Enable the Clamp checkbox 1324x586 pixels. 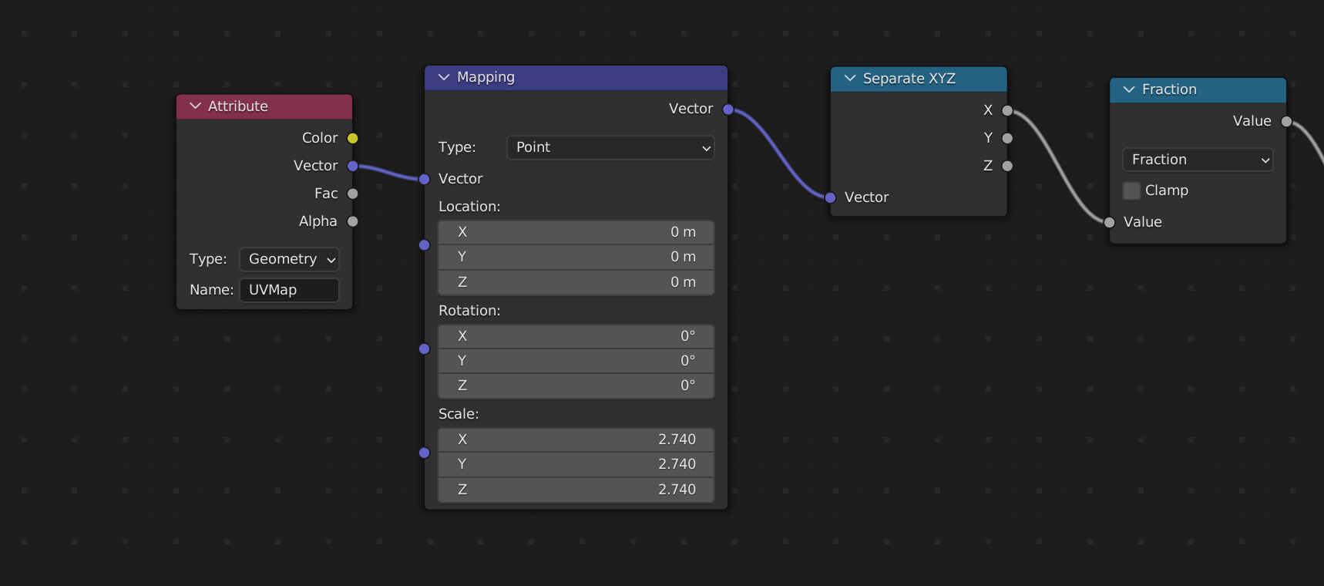(1131, 190)
